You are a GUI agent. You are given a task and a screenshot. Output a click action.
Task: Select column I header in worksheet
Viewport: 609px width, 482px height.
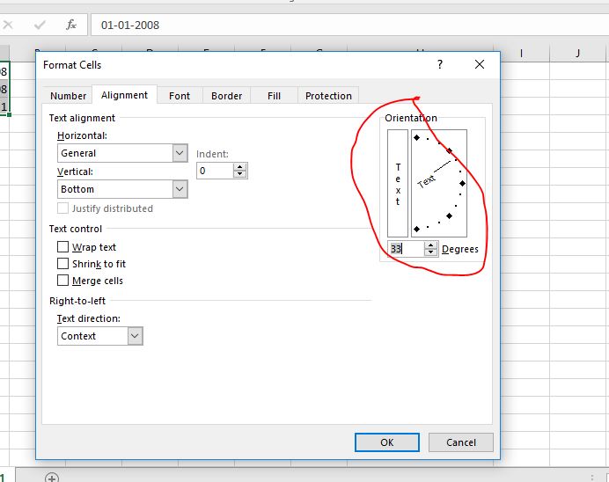[521, 54]
